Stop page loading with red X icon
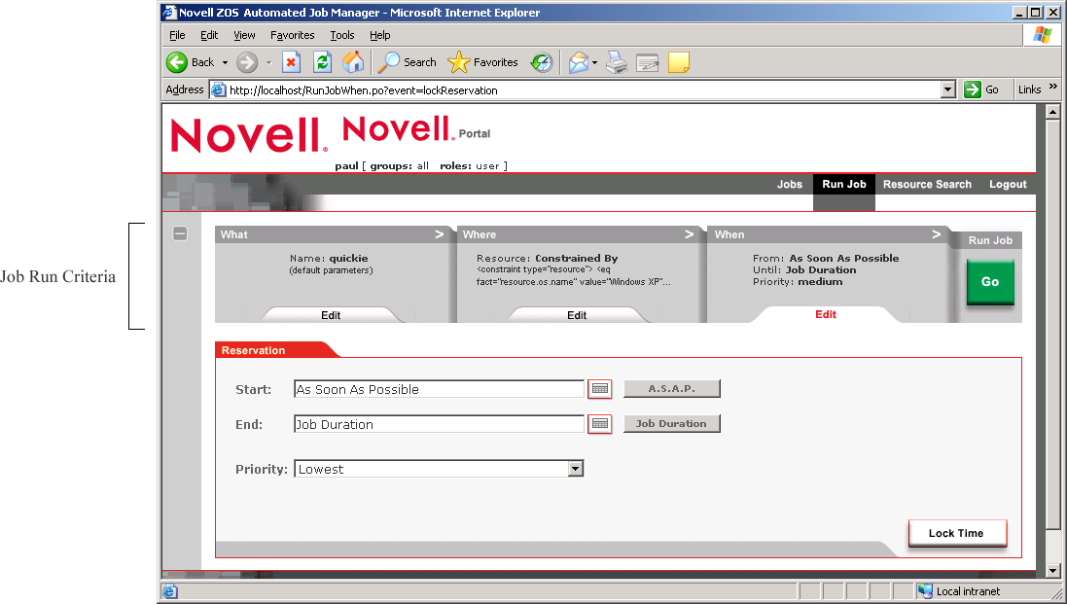The height and width of the screenshot is (604, 1067). (x=291, y=62)
